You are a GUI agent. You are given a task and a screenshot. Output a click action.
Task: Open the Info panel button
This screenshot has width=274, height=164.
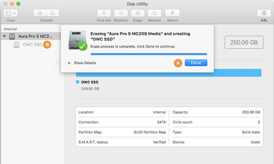pos(264,13)
